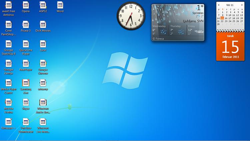Select the QuickTime Player shortcut
Screen dimensions: 250x141
click(26, 48)
